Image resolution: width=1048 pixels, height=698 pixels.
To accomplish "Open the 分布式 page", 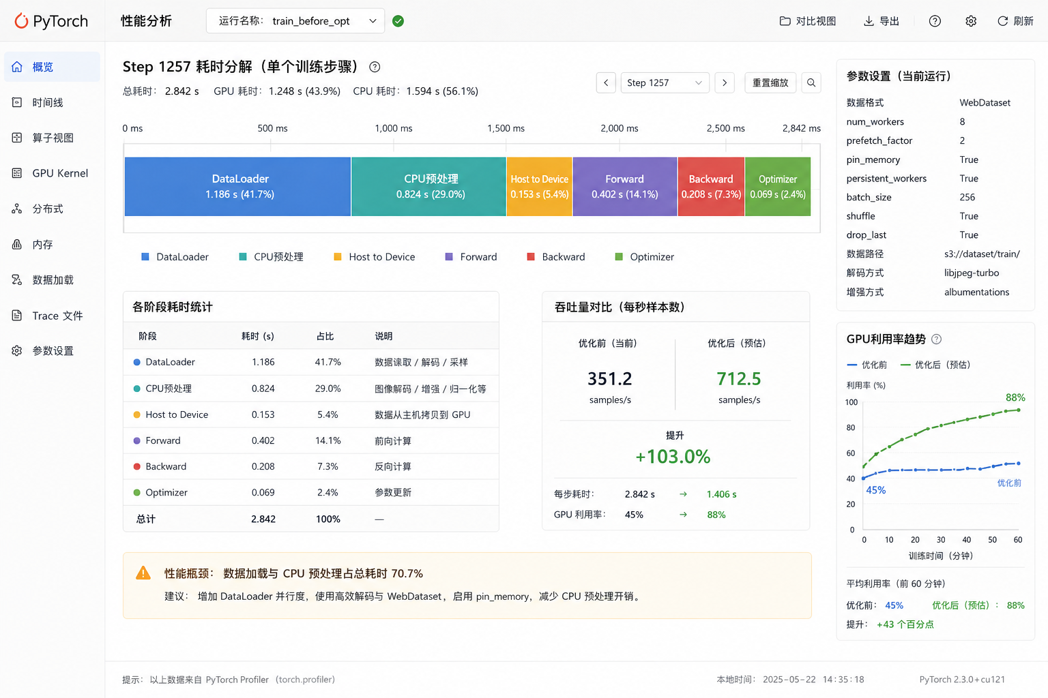I will click(52, 209).
